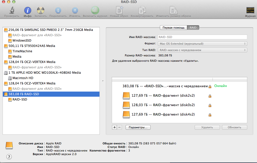
Task: Click Изменить размер образа icon
Action: click(173, 10)
